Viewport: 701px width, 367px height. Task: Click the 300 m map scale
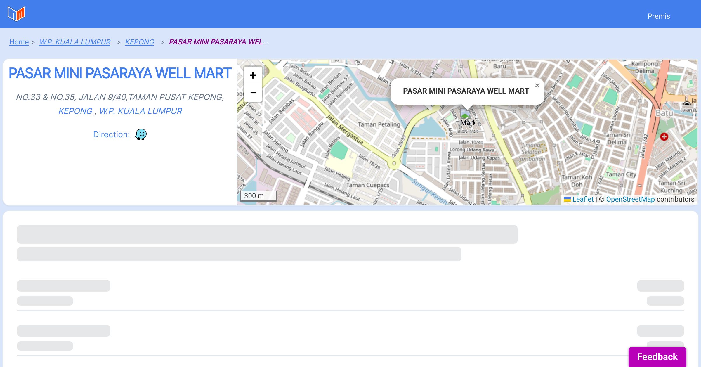click(x=258, y=196)
